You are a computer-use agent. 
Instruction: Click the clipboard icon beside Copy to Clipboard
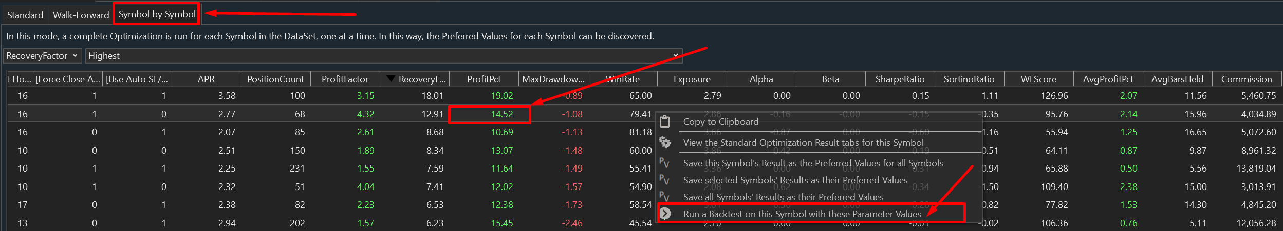tap(665, 122)
